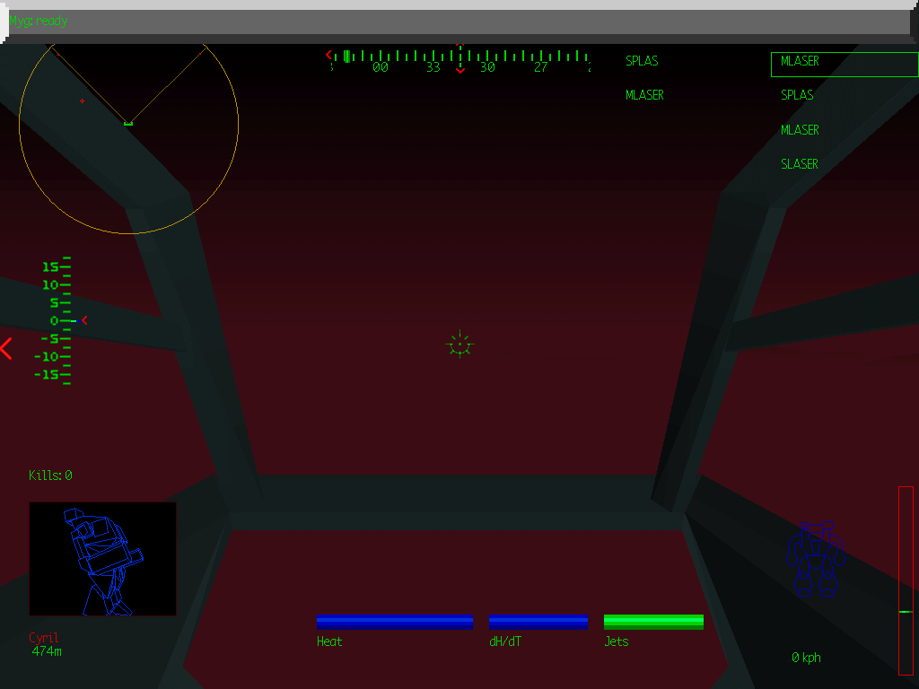The height and width of the screenshot is (689, 919).
Task: Click the Cyril target name label
Action: [x=44, y=638]
